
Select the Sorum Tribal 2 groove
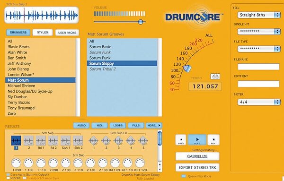coord(122,69)
